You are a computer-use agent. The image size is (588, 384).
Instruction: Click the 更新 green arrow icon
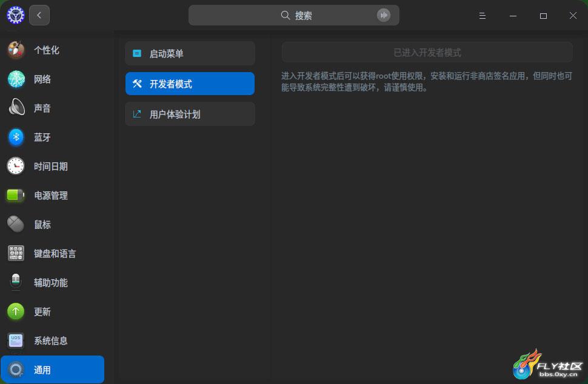pyautogui.click(x=16, y=311)
